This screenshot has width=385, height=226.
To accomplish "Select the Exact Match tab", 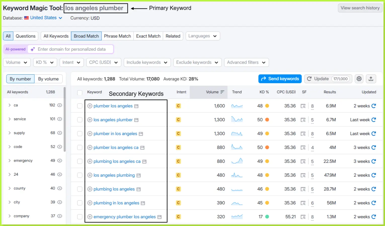I will (x=148, y=36).
